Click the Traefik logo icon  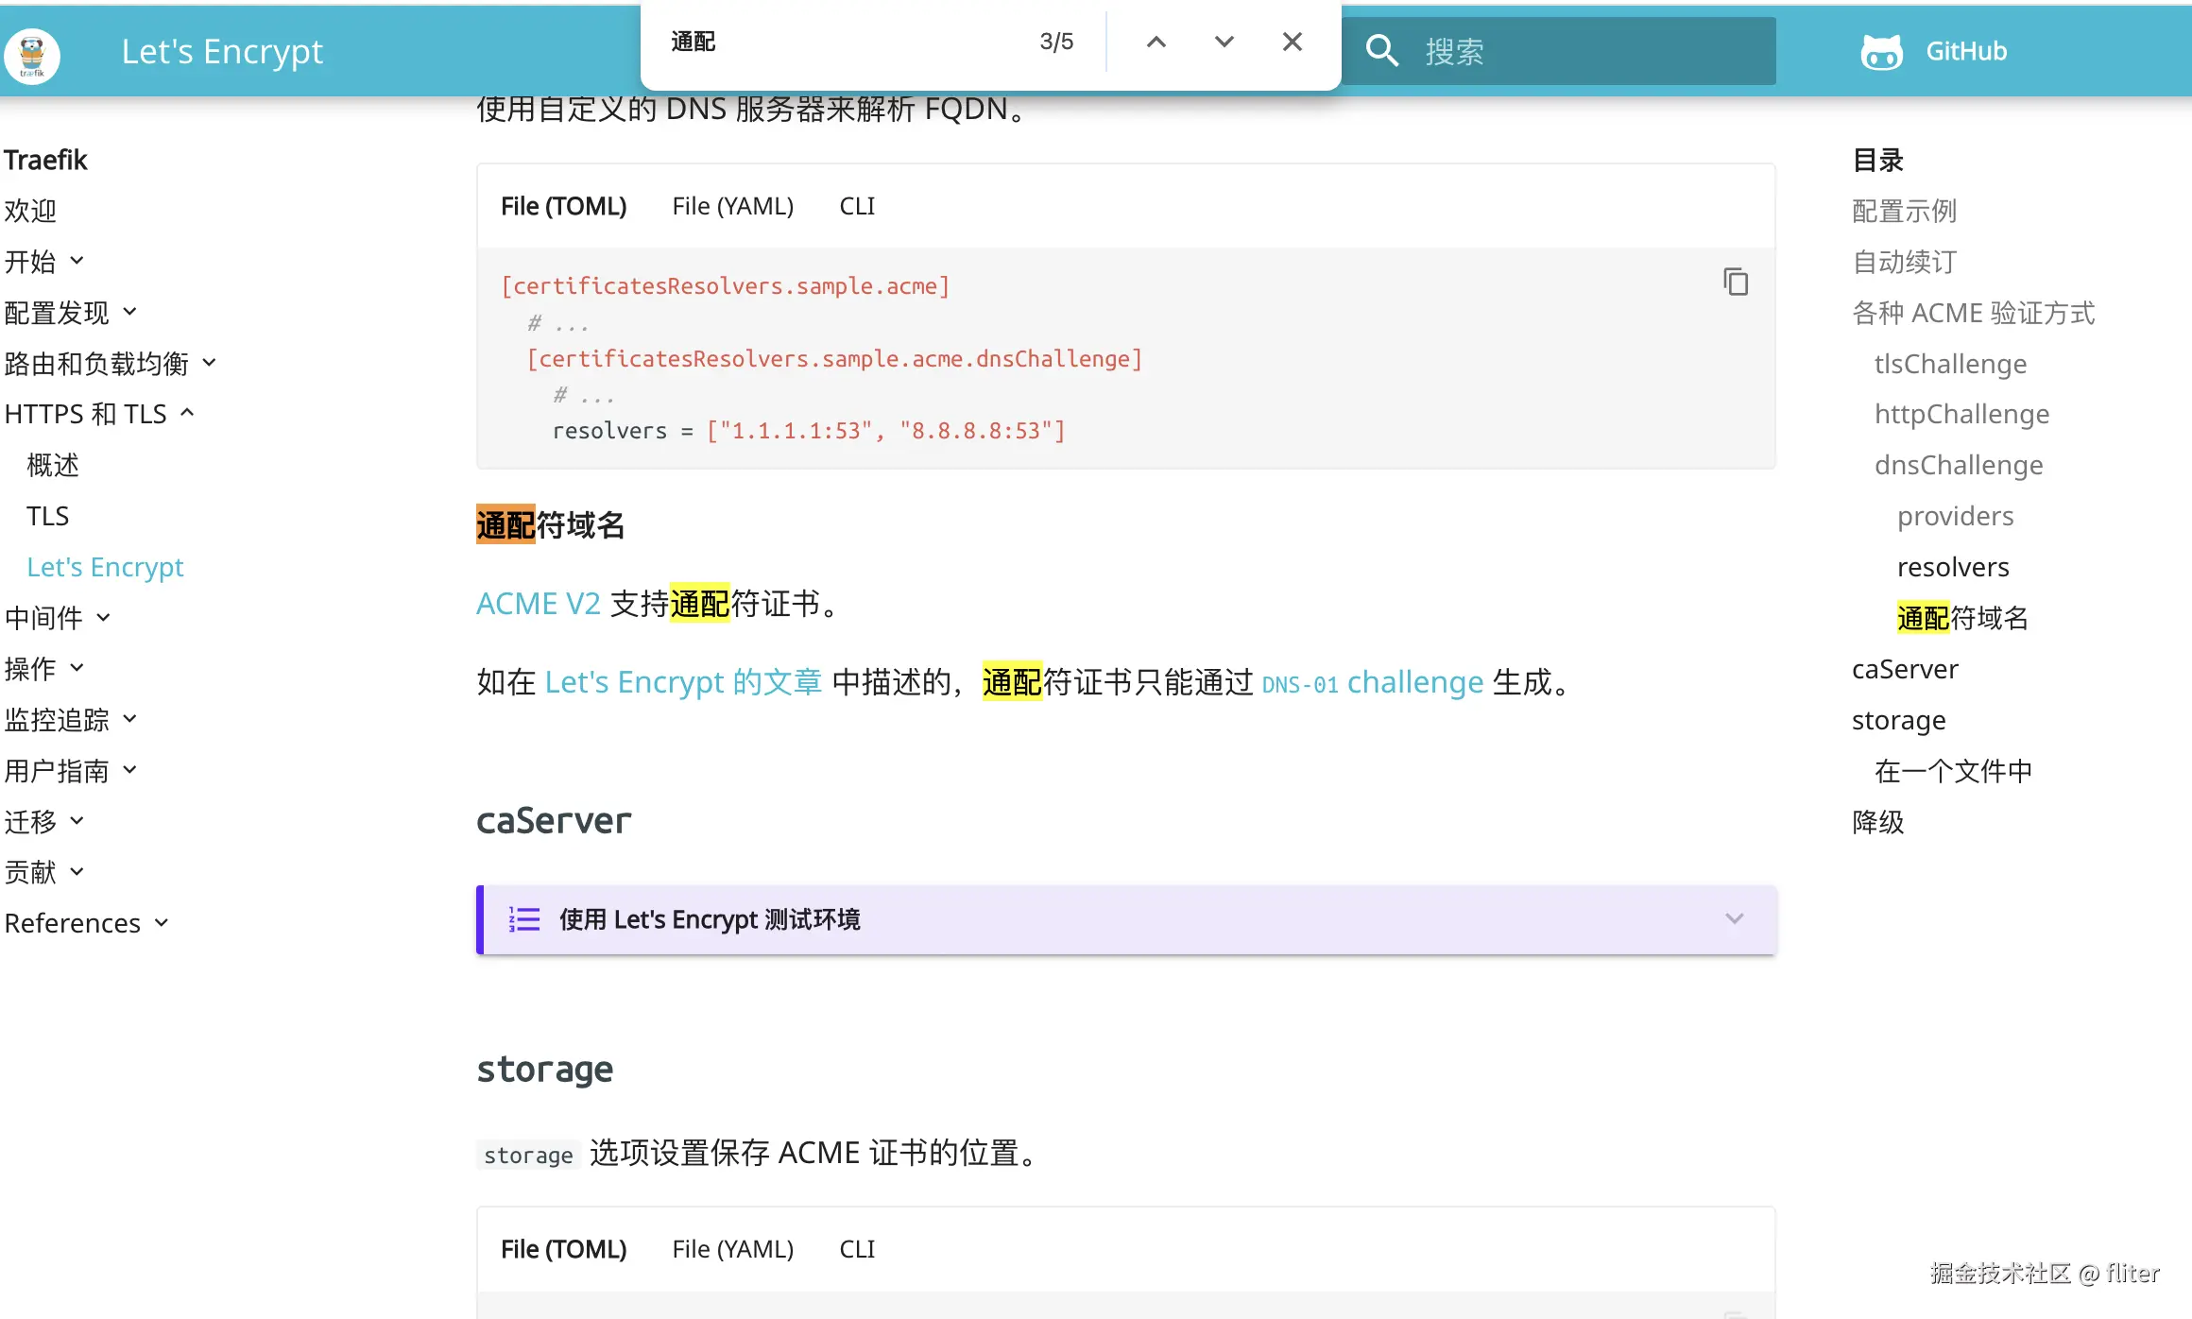click(32, 54)
